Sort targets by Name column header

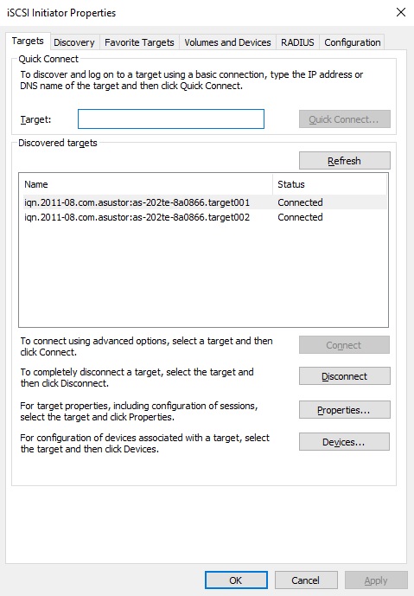click(x=146, y=184)
